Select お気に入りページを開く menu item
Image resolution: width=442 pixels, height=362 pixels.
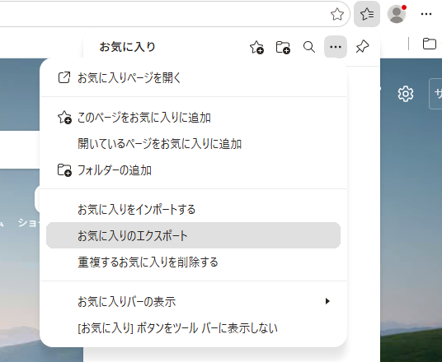(x=193, y=77)
